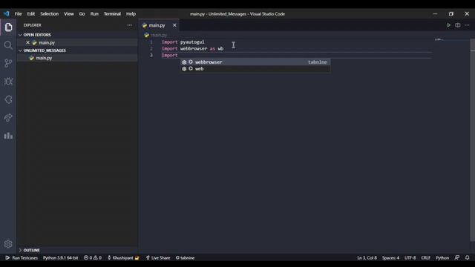This screenshot has height=267, width=475.
Task: Open Explorer views and more actions ellipsis
Action: tap(130, 25)
